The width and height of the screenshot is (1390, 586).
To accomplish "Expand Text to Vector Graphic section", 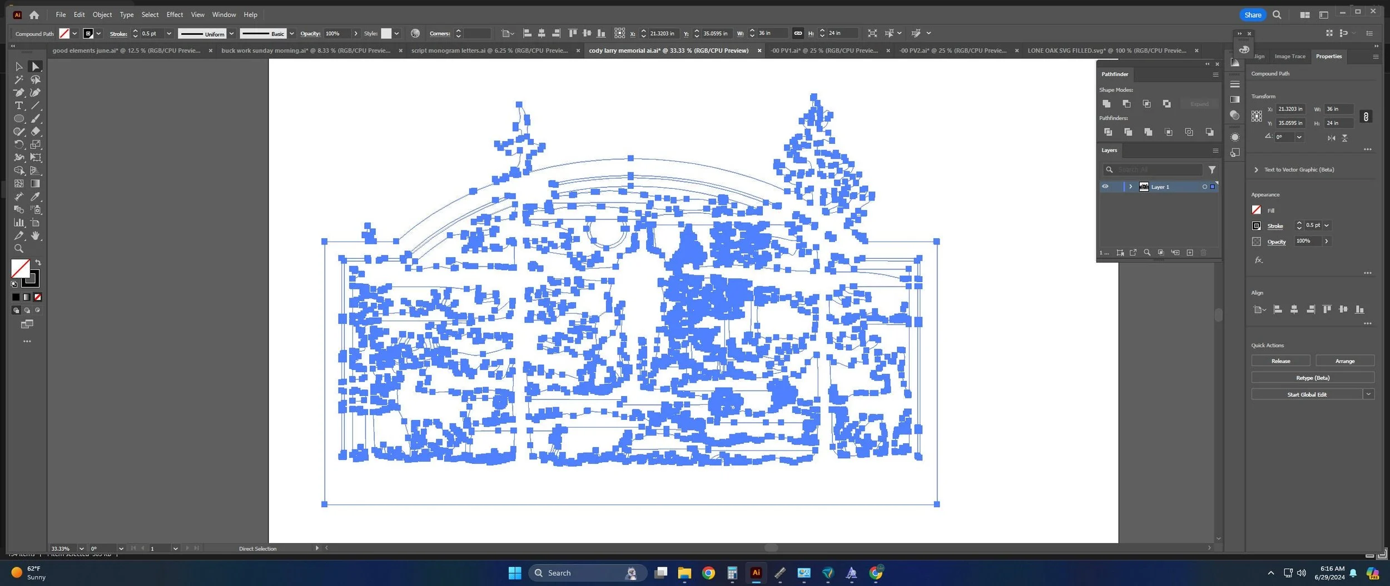I will click(1256, 170).
